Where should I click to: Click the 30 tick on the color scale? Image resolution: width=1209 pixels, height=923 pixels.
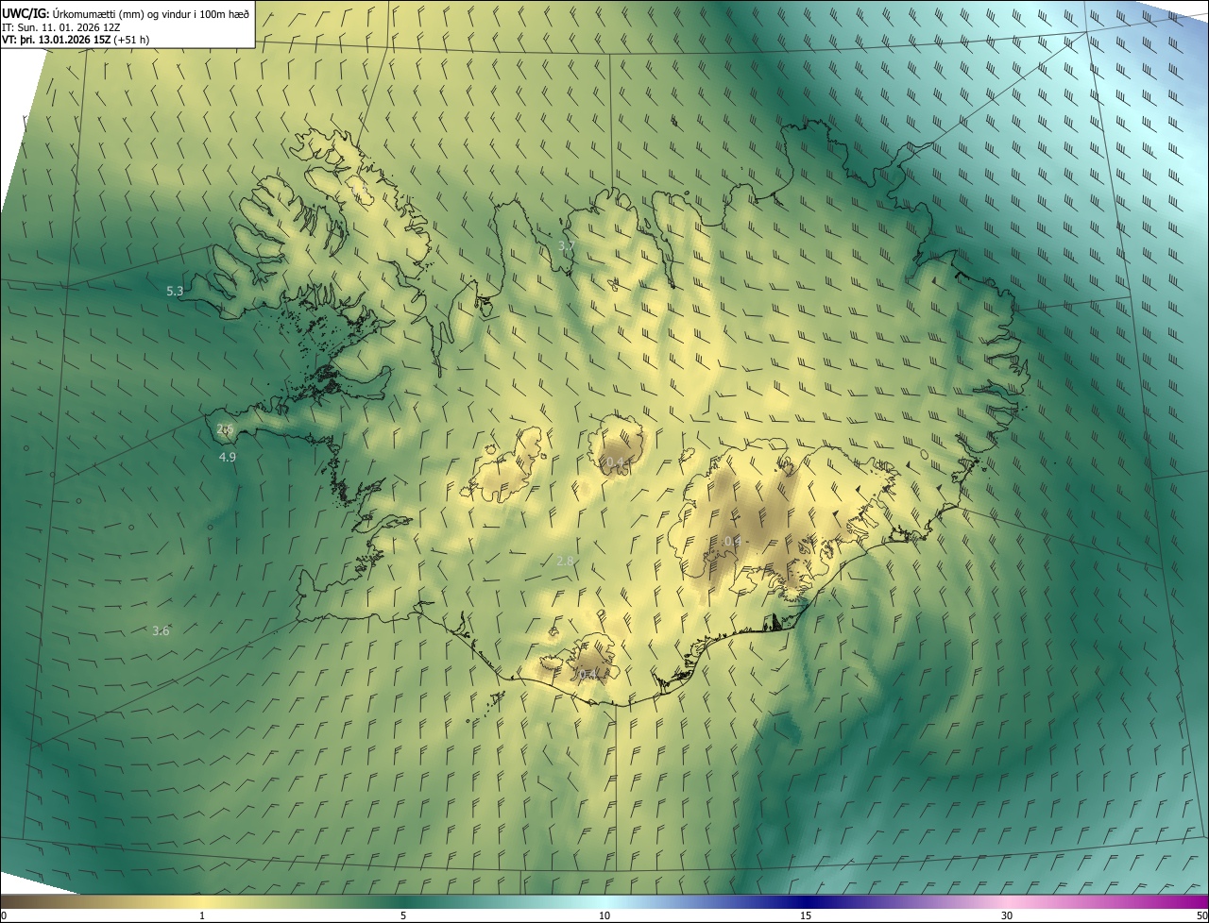[x=1007, y=915]
